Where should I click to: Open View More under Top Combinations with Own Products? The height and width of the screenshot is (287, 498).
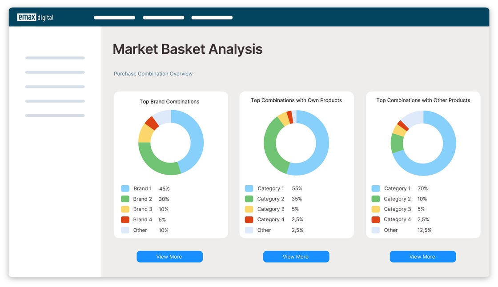[x=296, y=256]
